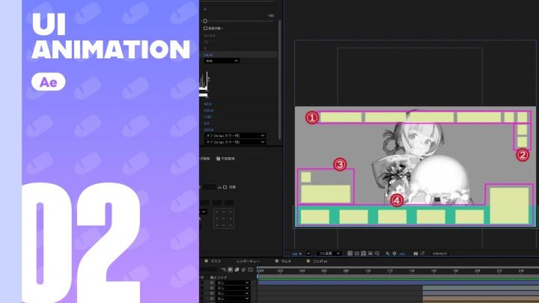Toggle the frame blending icon in timeline
The height and width of the screenshot is (303, 539).
[237, 269]
